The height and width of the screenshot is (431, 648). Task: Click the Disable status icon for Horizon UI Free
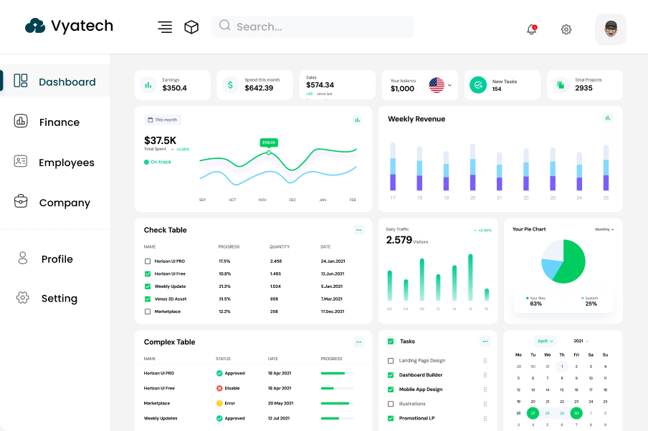click(219, 388)
